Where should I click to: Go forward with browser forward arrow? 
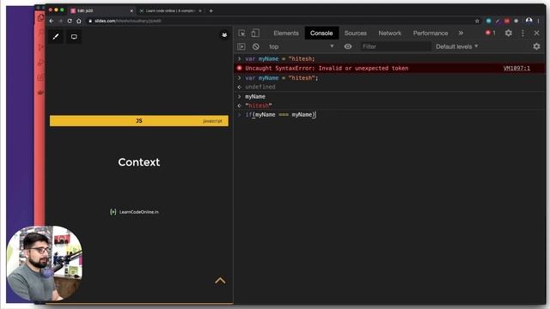point(61,21)
